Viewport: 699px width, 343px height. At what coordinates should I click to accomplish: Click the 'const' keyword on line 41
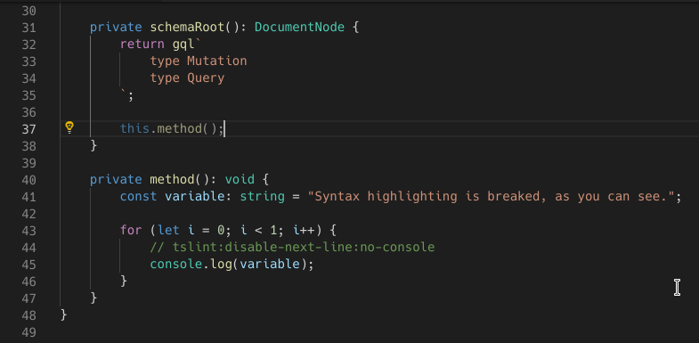138,197
